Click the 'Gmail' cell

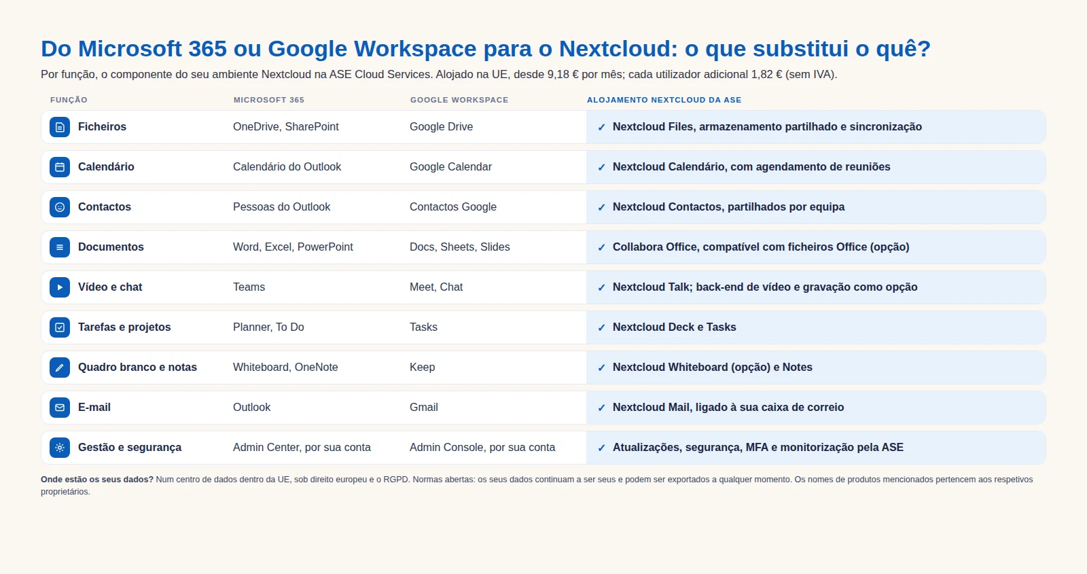[x=424, y=408]
